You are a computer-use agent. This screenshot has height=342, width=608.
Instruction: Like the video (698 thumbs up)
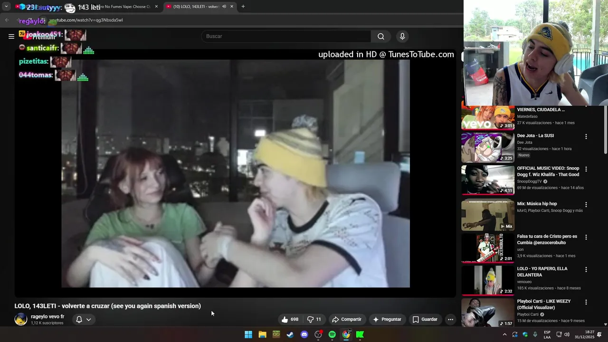[x=289, y=320]
